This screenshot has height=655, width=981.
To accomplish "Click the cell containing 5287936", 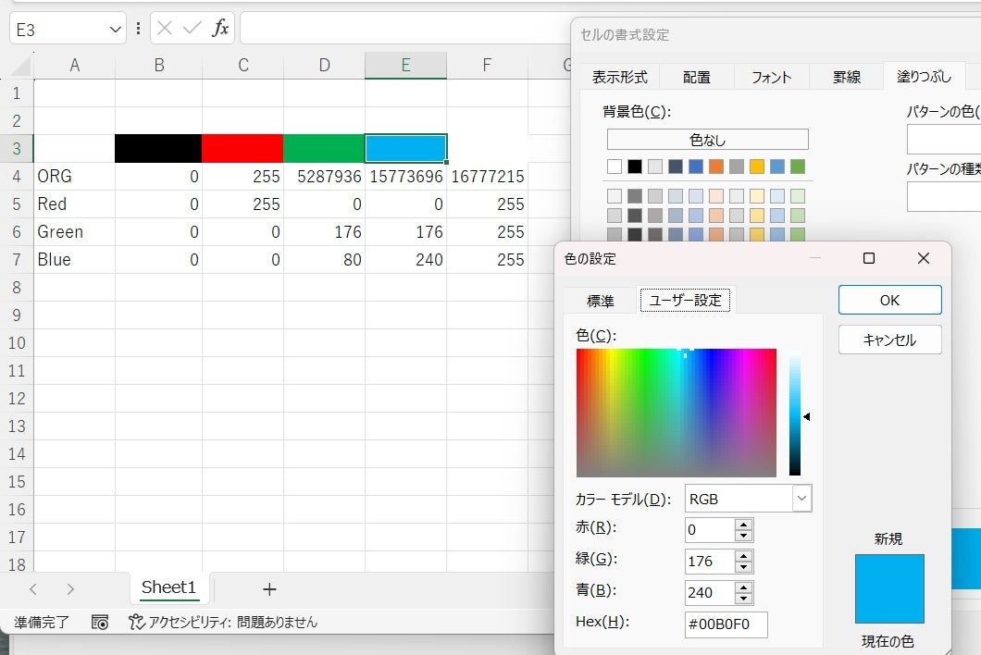I will click(324, 177).
